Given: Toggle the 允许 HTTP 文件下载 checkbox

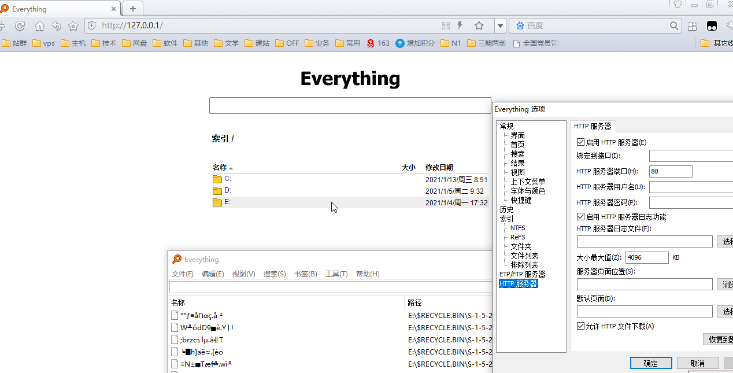Looking at the screenshot, I should (581, 326).
